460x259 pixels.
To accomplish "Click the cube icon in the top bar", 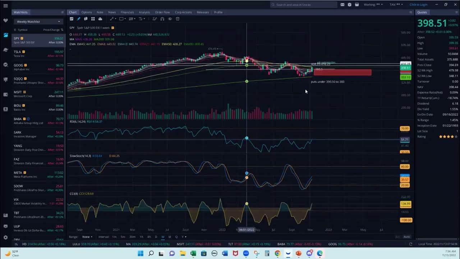I will tap(349, 5).
